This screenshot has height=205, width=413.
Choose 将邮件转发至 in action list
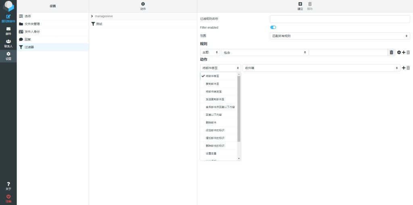(x=219, y=92)
